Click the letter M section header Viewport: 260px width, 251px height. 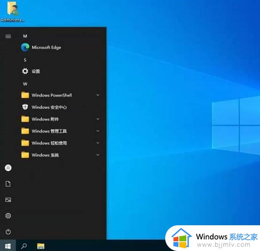(25, 36)
